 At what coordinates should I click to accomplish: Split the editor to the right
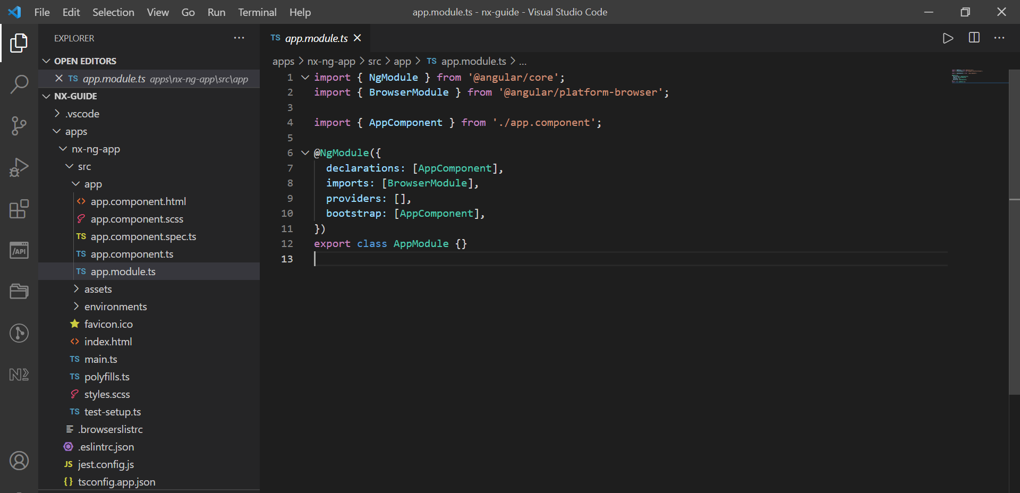click(974, 38)
